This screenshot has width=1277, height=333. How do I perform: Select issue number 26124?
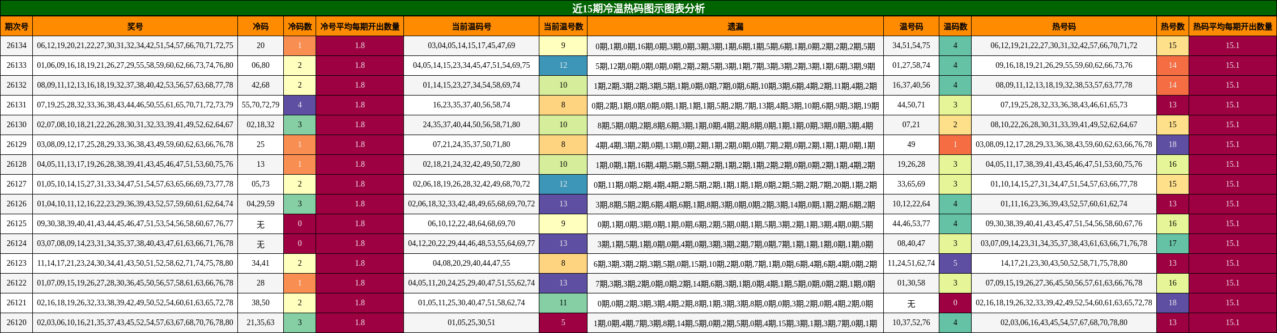point(16,244)
